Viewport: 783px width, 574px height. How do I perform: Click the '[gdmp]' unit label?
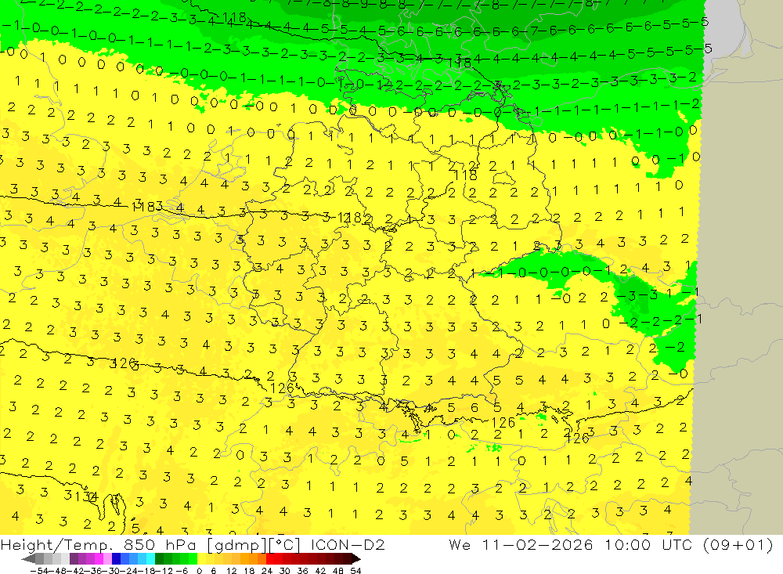coord(237,545)
